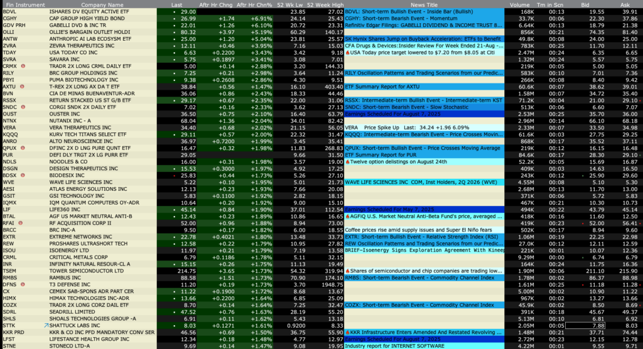Sort by the 52 Week High column header
The image size is (643, 349).
(325, 5)
